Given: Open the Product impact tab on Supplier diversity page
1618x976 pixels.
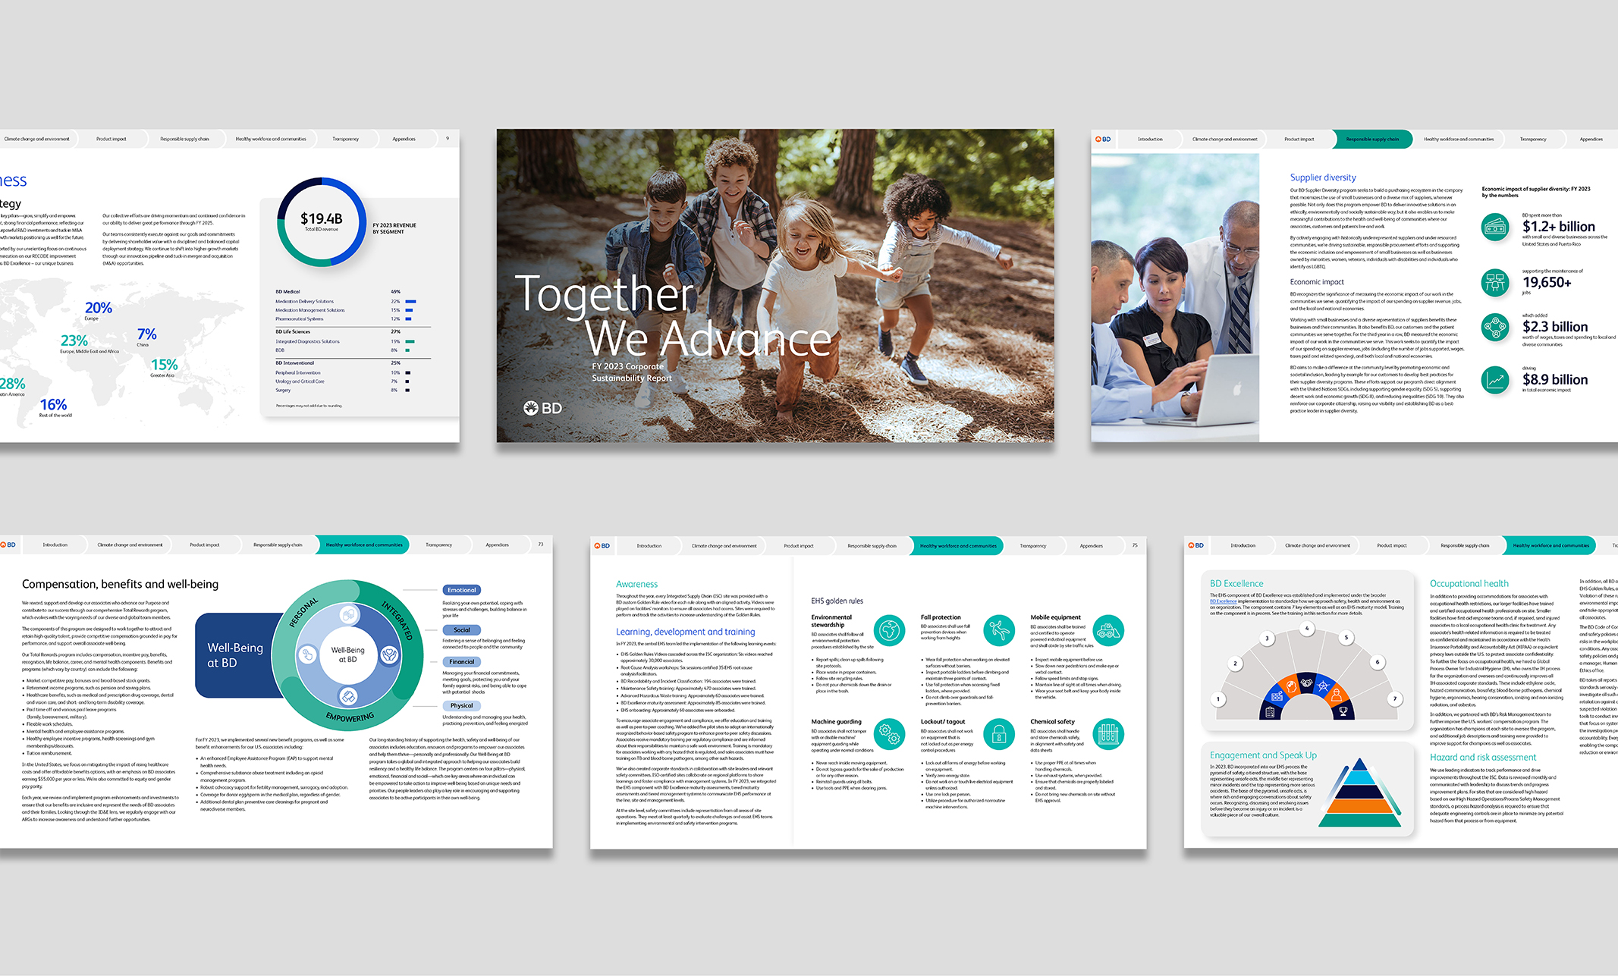Looking at the screenshot, I should (x=1299, y=140).
